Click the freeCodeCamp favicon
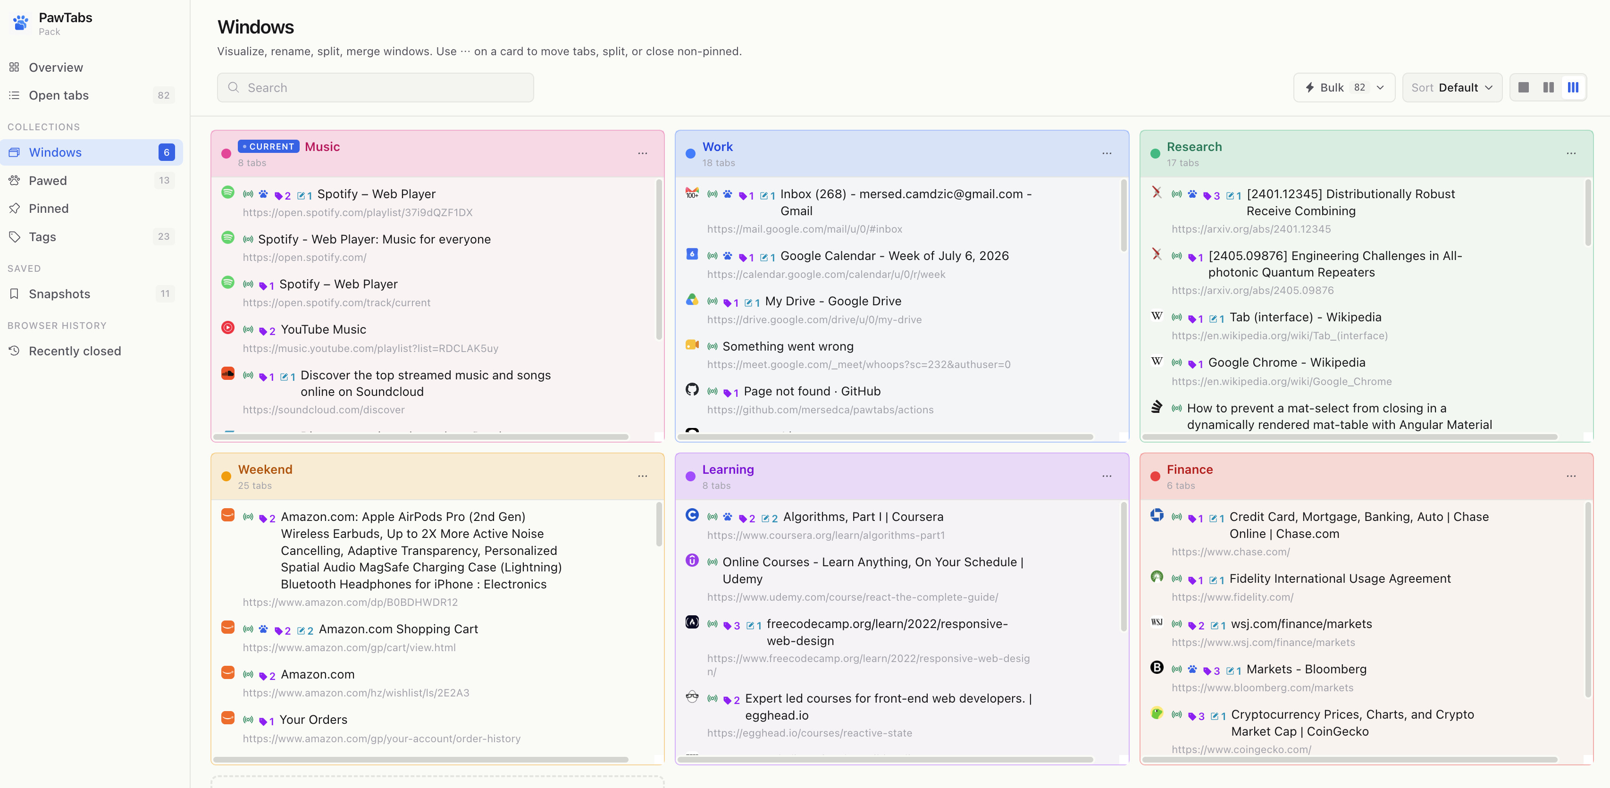Image resolution: width=1610 pixels, height=788 pixels. [x=692, y=622]
